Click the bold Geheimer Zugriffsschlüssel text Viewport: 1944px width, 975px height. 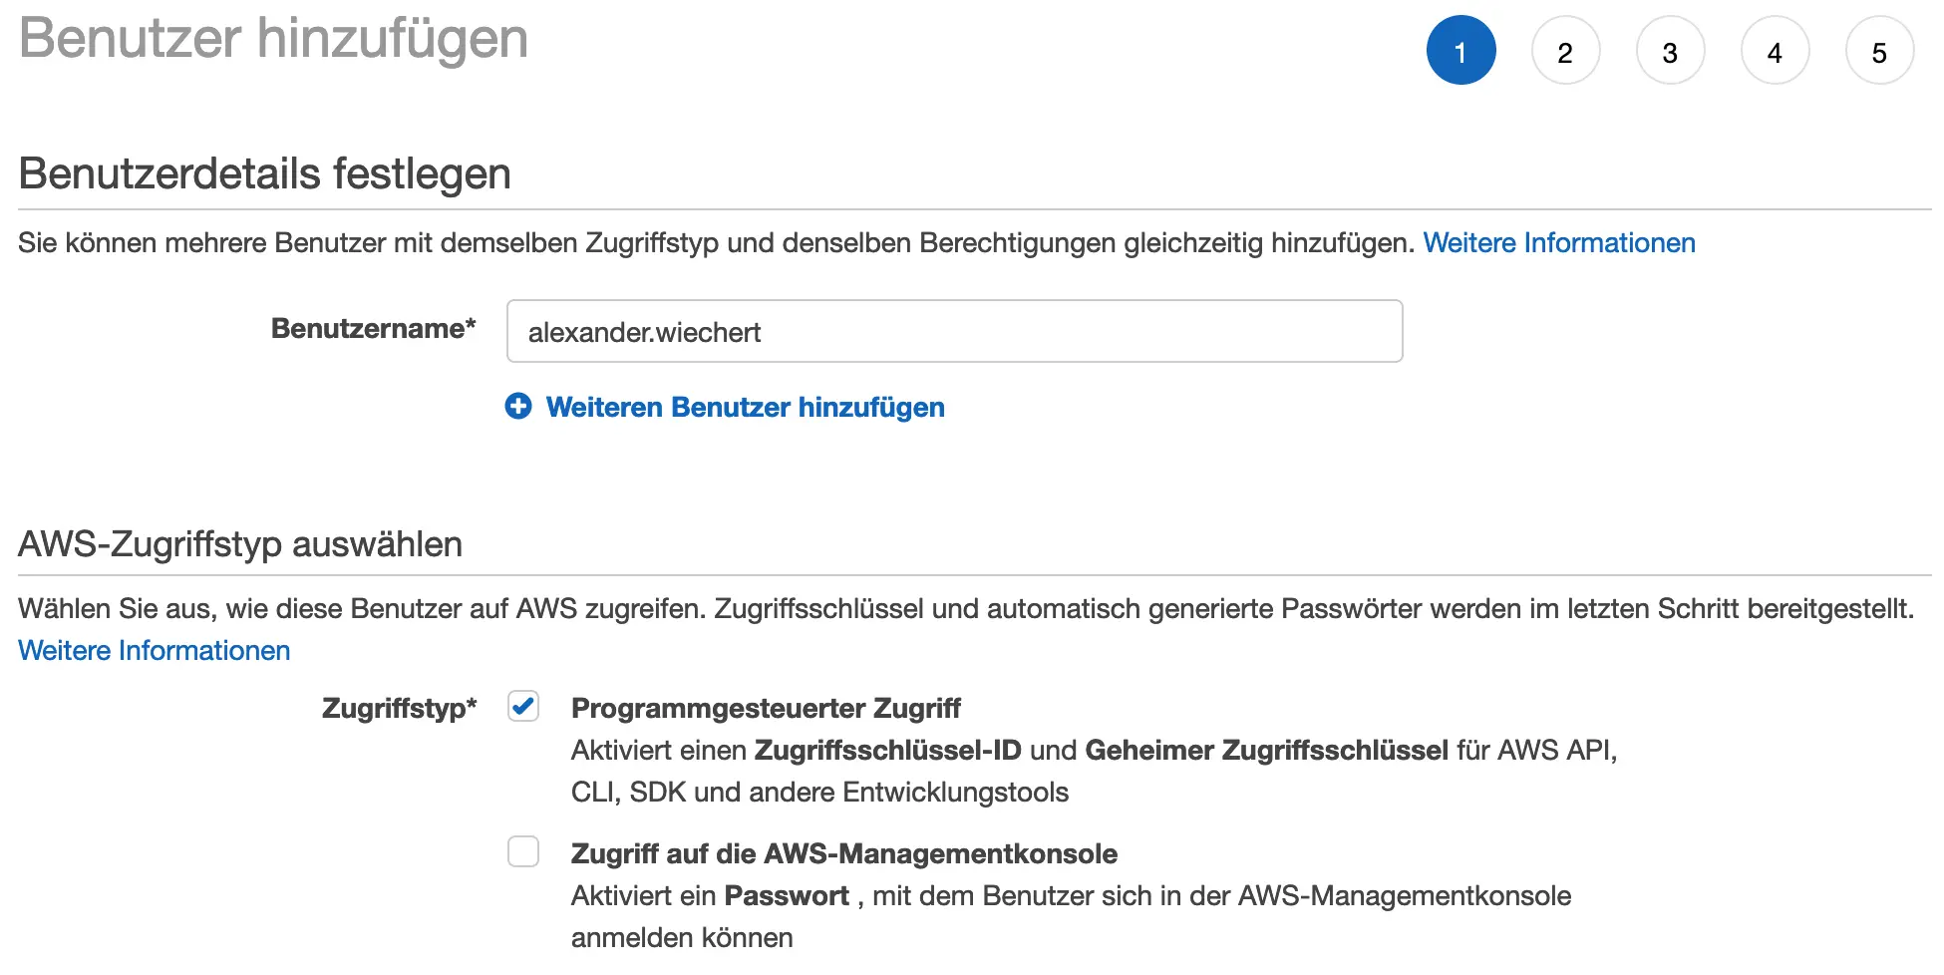click(1266, 751)
